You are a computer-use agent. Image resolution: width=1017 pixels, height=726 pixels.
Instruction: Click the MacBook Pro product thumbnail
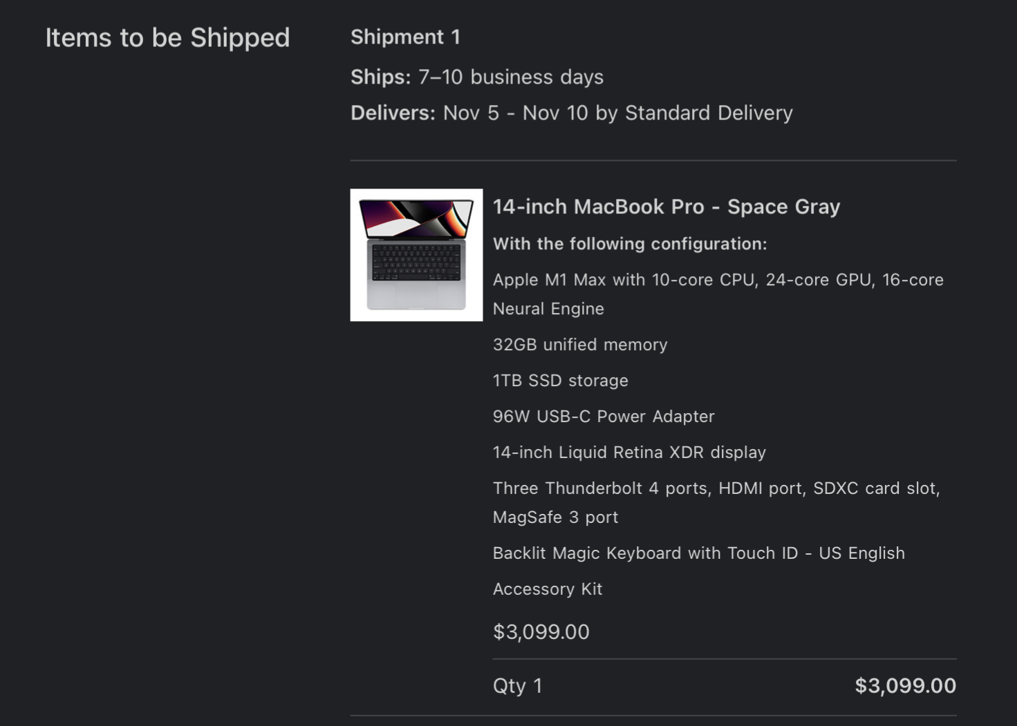[416, 255]
